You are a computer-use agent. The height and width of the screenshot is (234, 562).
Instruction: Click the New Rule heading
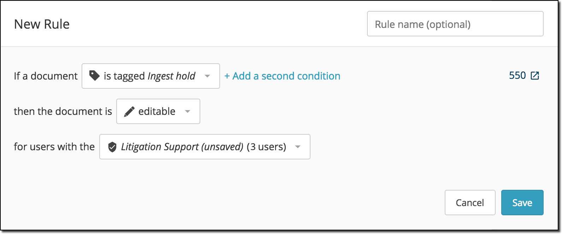click(42, 24)
